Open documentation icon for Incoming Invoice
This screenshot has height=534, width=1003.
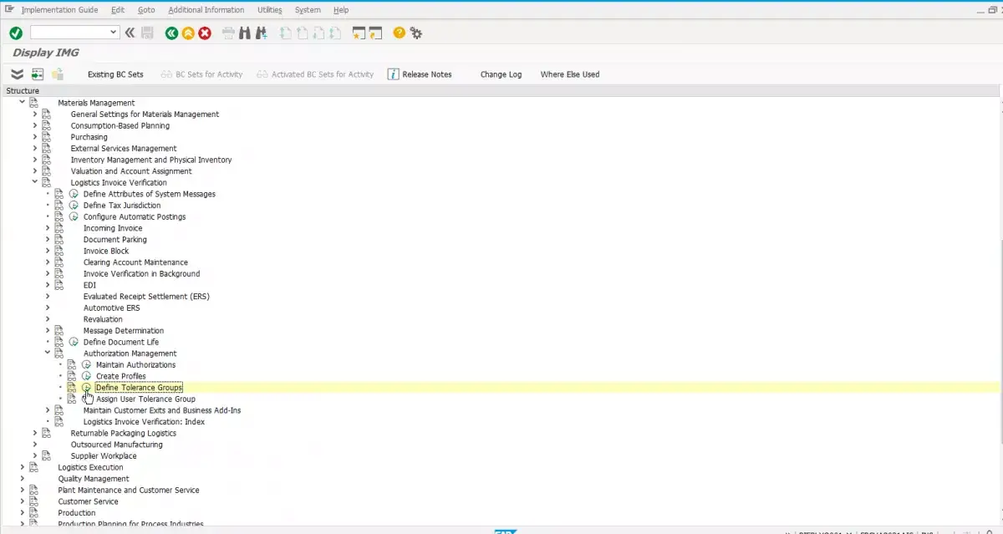pyautogui.click(x=59, y=228)
